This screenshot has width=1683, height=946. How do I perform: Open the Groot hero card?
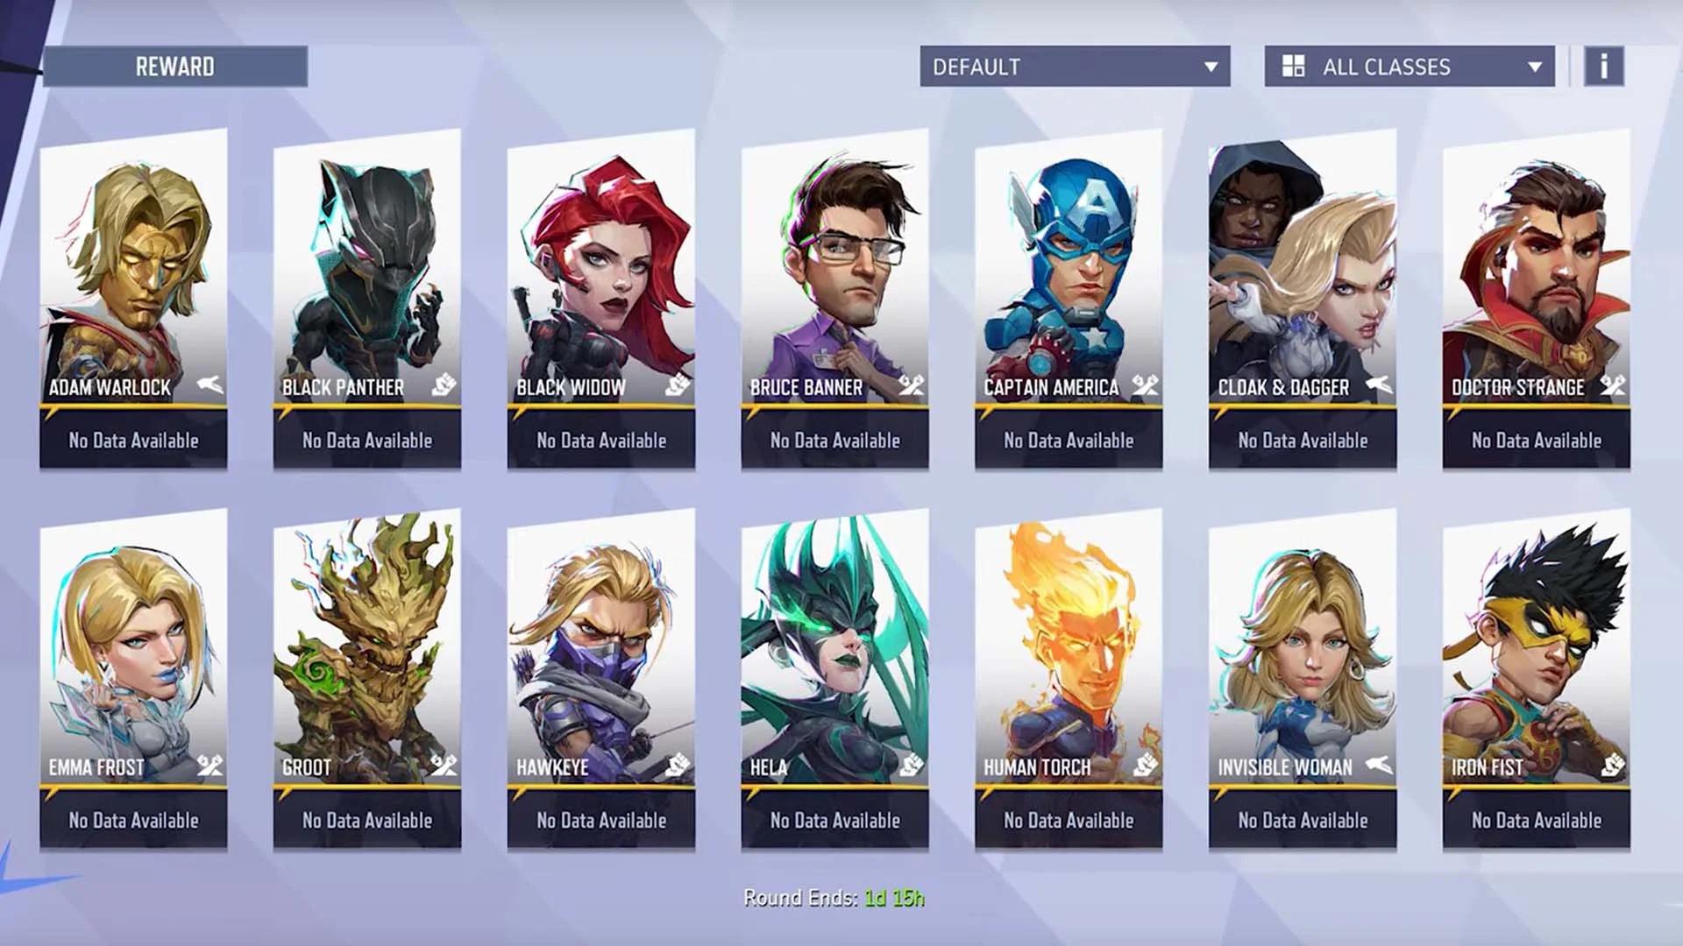click(x=366, y=679)
